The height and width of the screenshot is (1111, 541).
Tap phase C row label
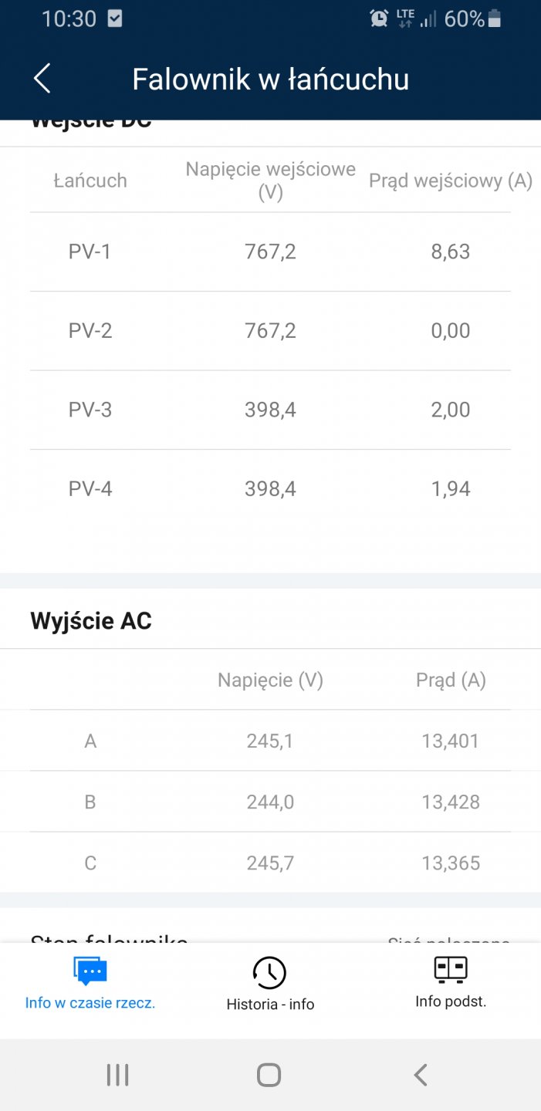(x=90, y=863)
